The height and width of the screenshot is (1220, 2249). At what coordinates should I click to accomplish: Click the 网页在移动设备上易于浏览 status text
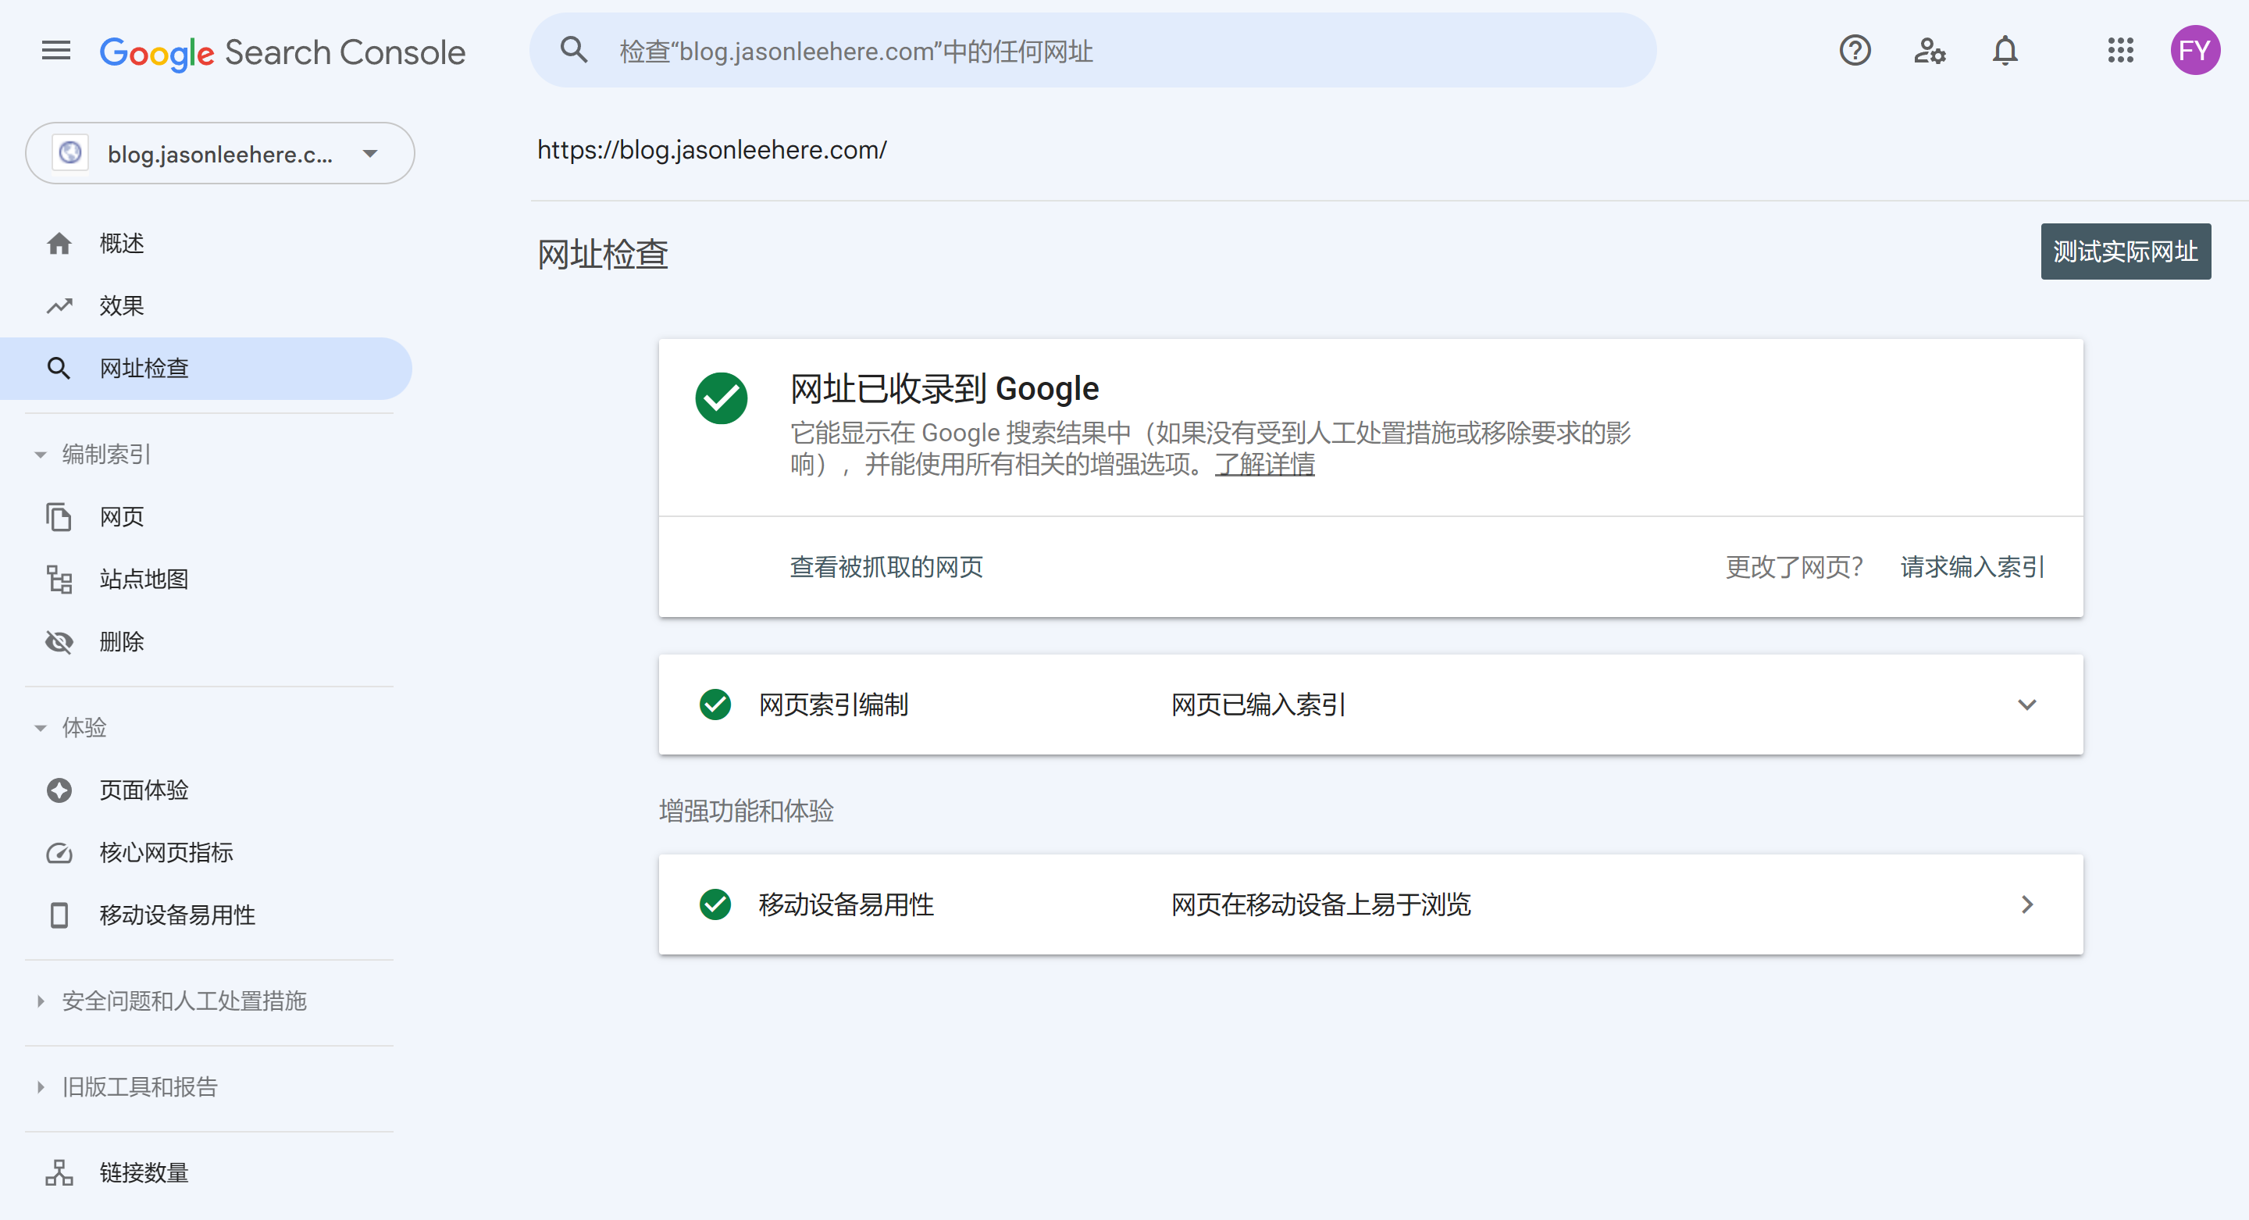point(1321,904)
